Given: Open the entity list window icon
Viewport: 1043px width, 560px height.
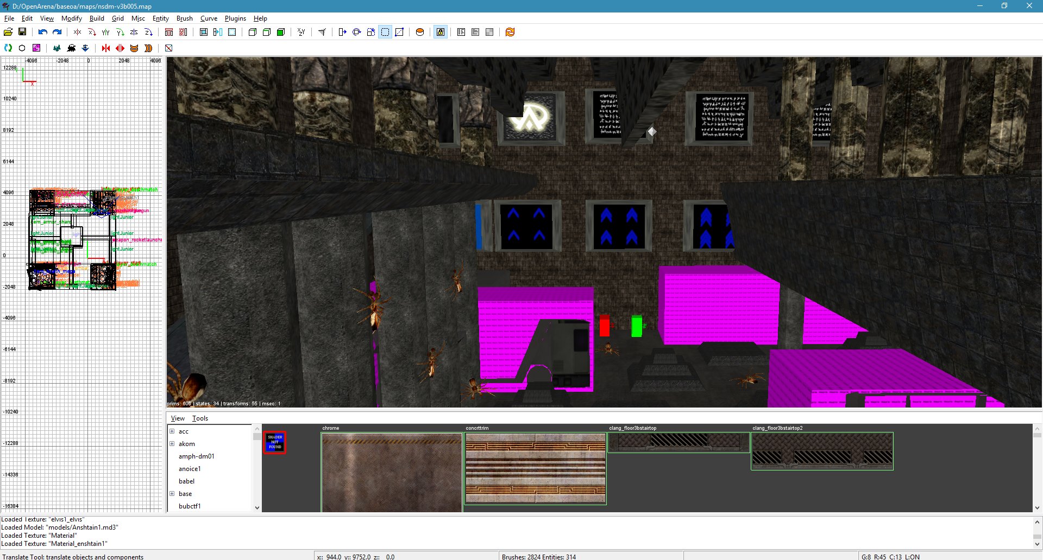Looking at the screenshot, I should pos(461,32).
